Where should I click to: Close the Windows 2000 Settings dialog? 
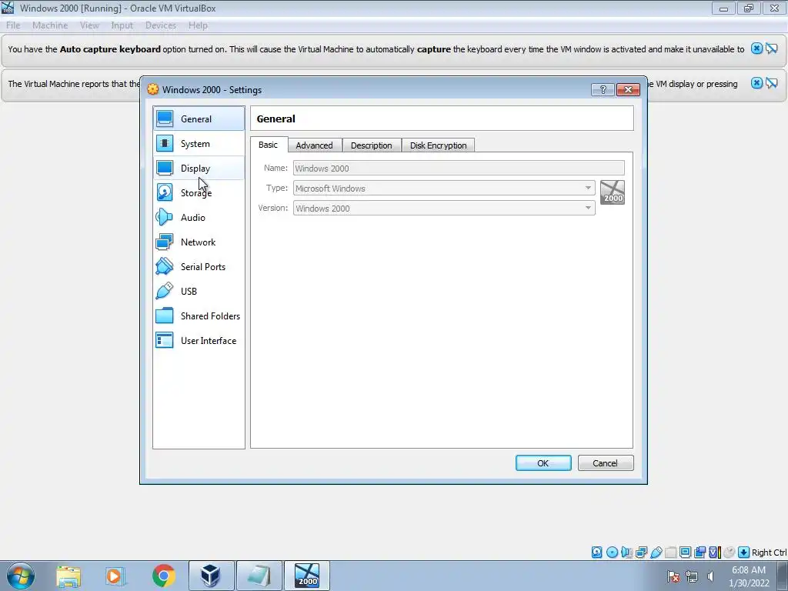[x=628, y=89]
